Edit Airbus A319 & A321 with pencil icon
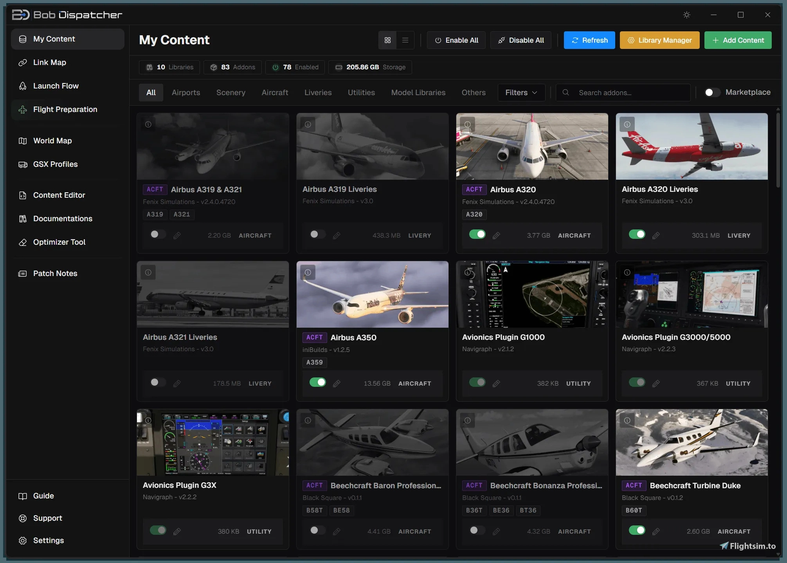Viewport: 787px width, 563px height. pyautogui.click(x=177, y=235)
